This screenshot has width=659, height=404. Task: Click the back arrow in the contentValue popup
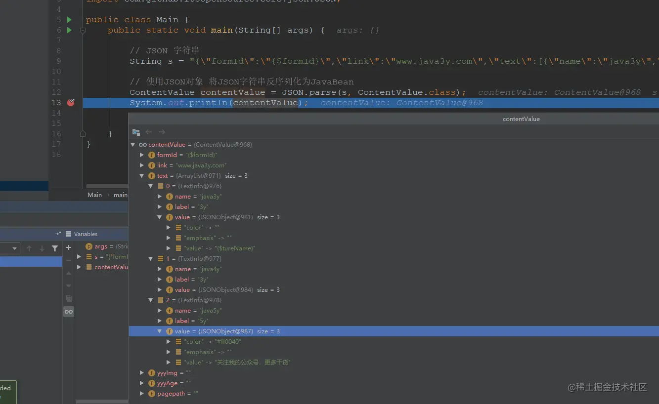click(149, 132)
